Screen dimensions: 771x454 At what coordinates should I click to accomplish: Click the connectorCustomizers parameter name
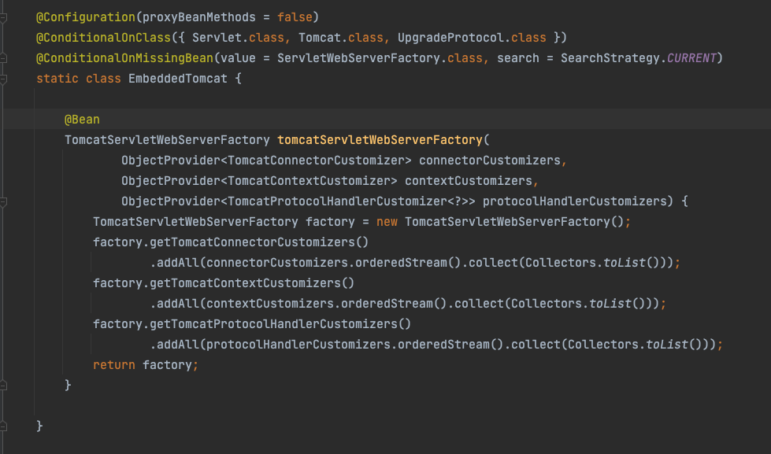(x=490, y=161)
